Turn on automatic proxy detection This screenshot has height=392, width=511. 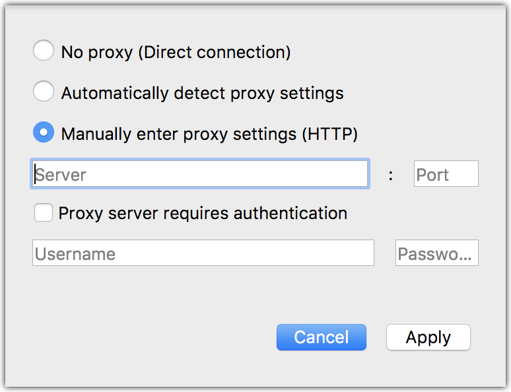pyautogui.click(x=44, y=92)
